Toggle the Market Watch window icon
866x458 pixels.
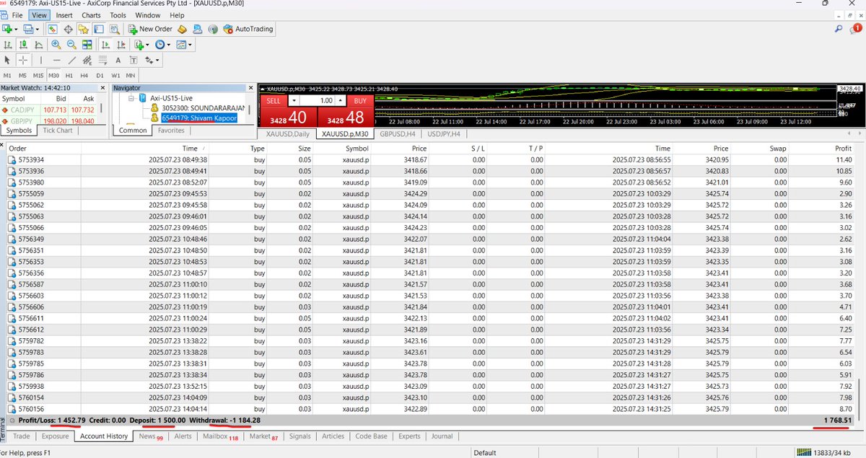[53, 29]
